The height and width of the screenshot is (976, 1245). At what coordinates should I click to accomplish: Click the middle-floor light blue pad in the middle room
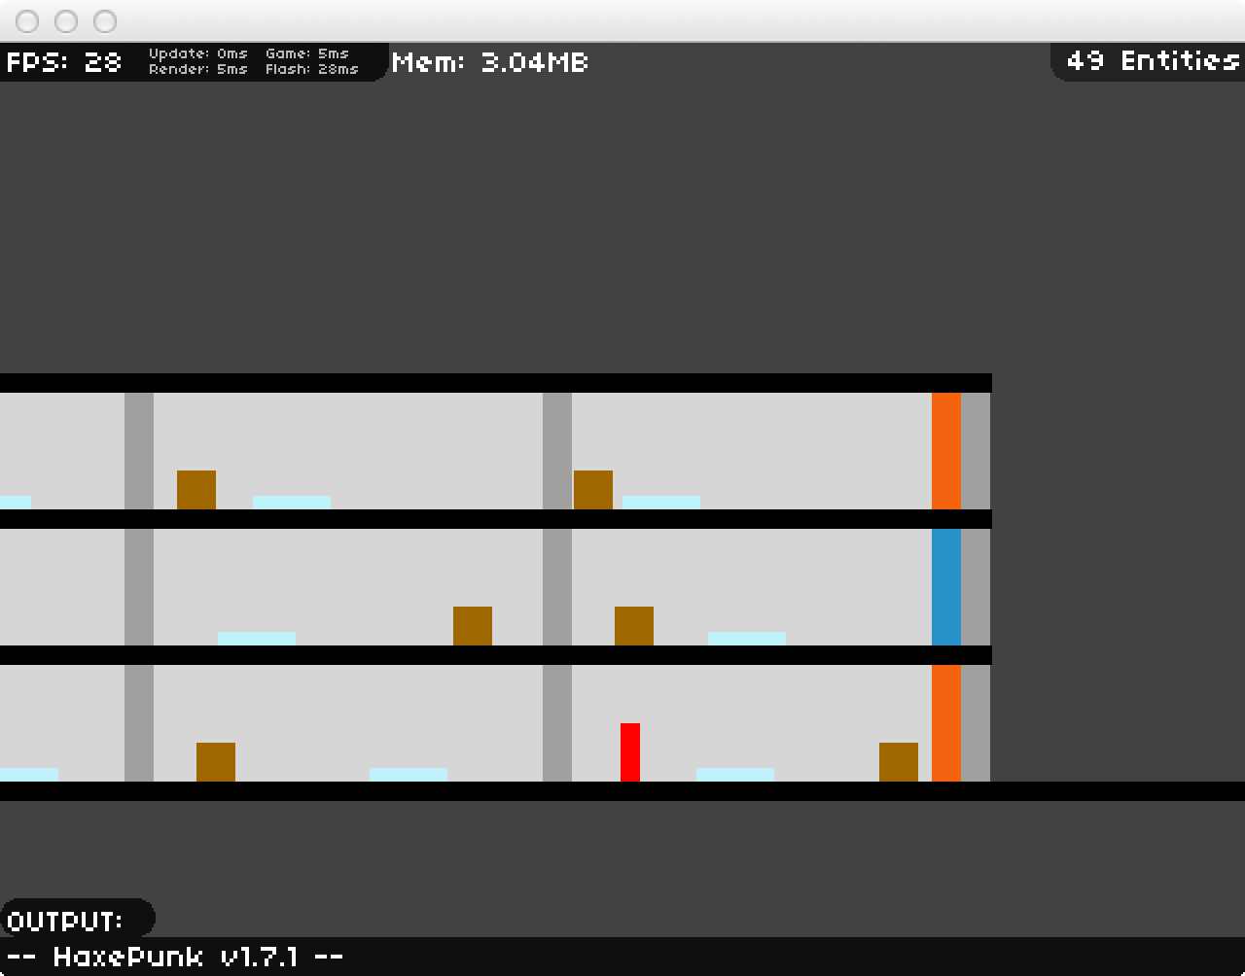257,639
